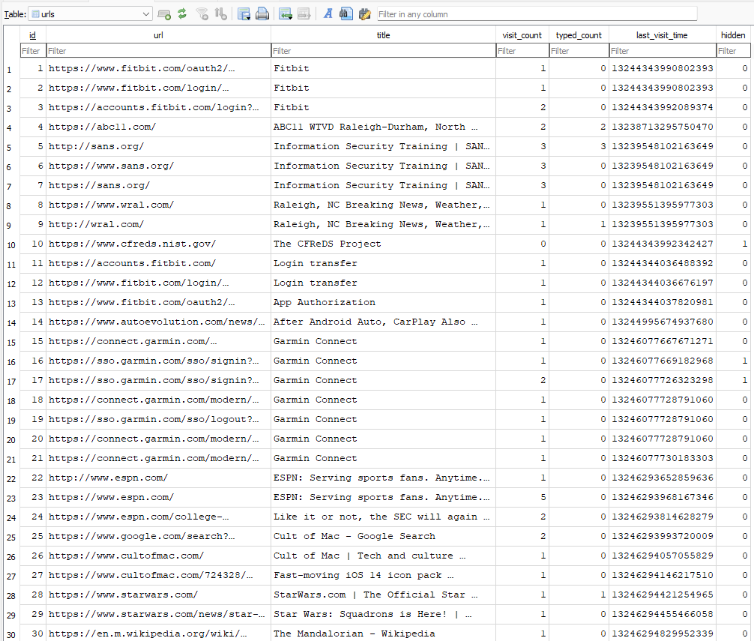Viewport: 754px width, 641px height.
Task: Select the visit_count value 5 in the espn row
Action: pos(522,497)
